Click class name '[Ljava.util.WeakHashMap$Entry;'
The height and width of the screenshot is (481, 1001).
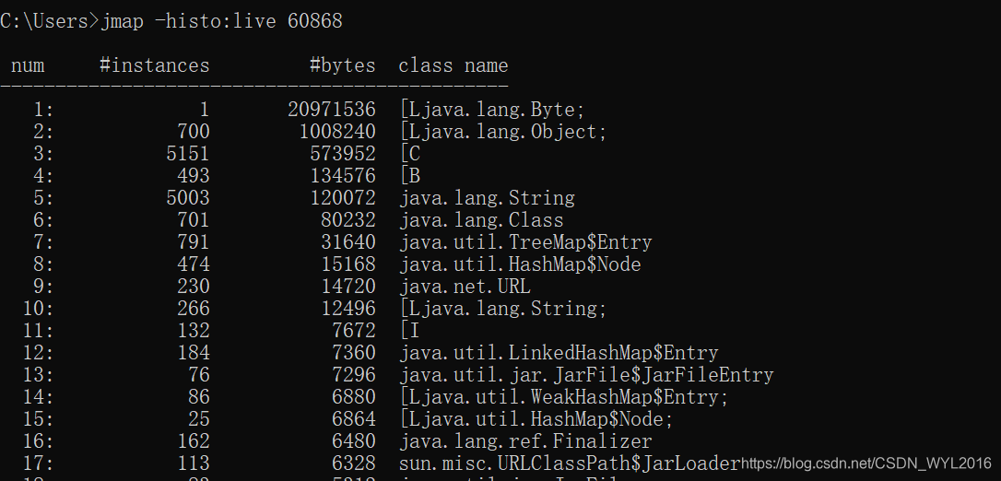tap(564, 397)
